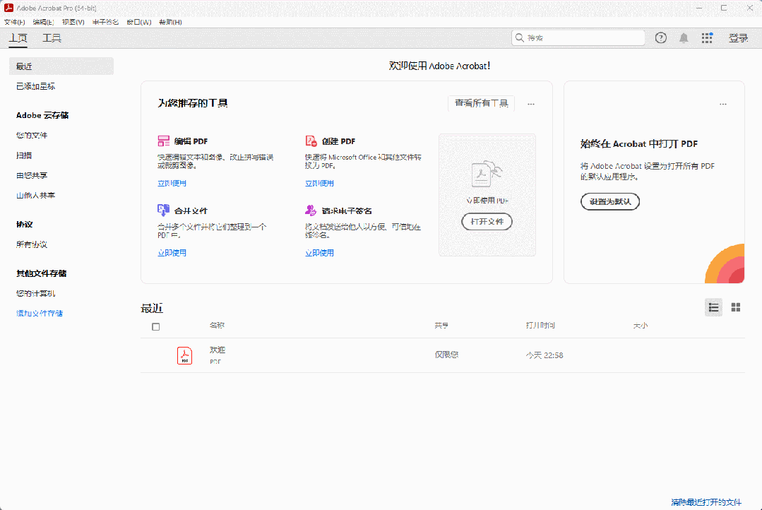This screenshot has width=762, height=510.
Task: Click 今天 22:58 opened time cell
Action: coord(544,355)
